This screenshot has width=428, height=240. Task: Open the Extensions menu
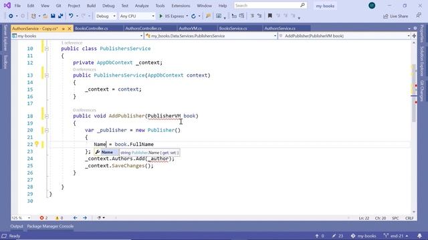pyautogui.click(x=181, y=6)
